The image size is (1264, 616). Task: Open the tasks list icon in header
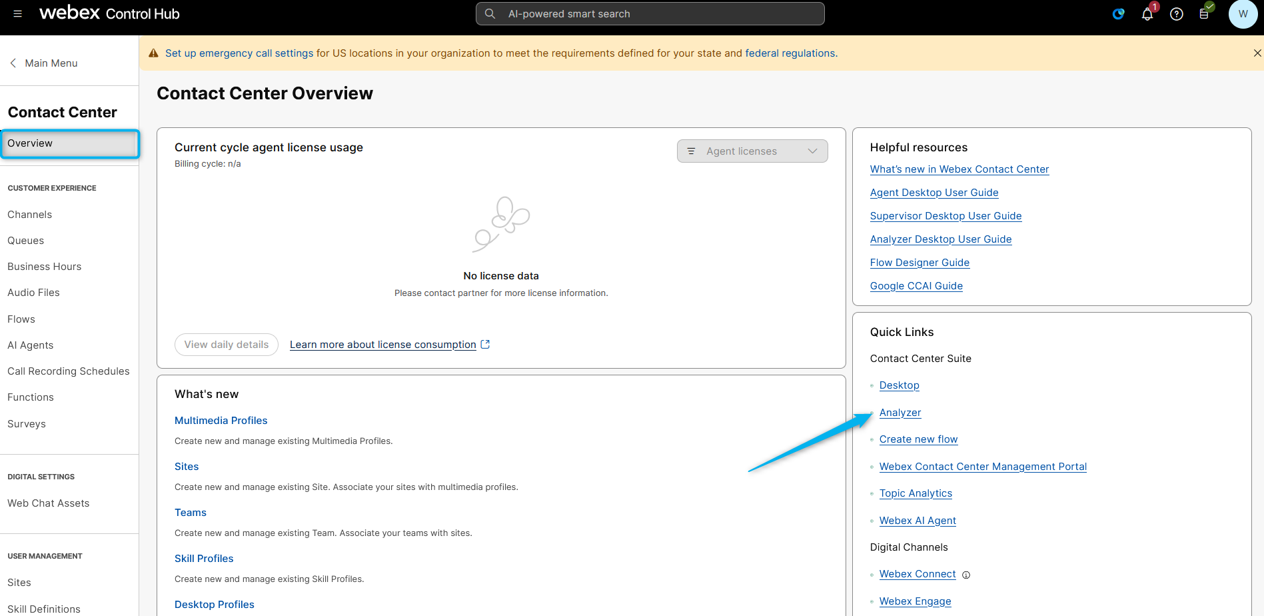[x=1204, y=14]
